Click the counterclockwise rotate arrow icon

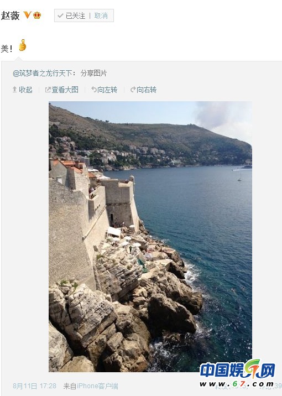pos(94,90)
